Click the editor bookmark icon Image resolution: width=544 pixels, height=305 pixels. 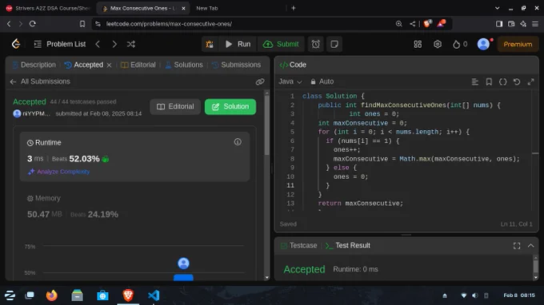489,81
